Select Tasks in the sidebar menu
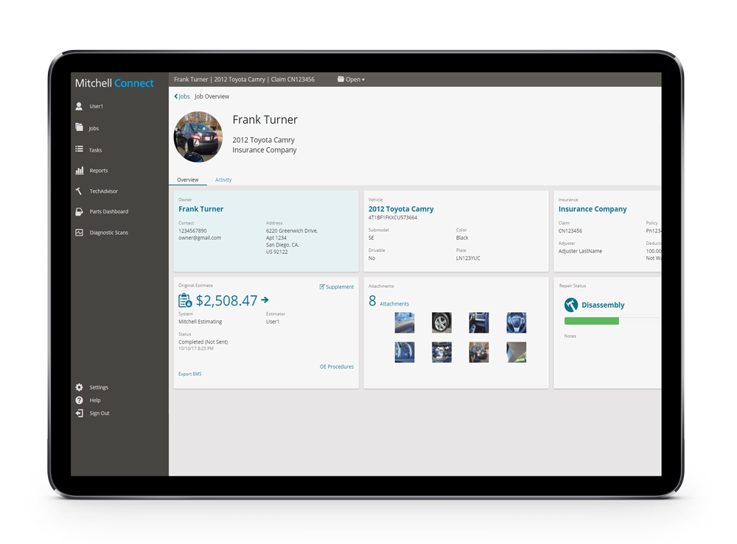 tap(95, 150)
